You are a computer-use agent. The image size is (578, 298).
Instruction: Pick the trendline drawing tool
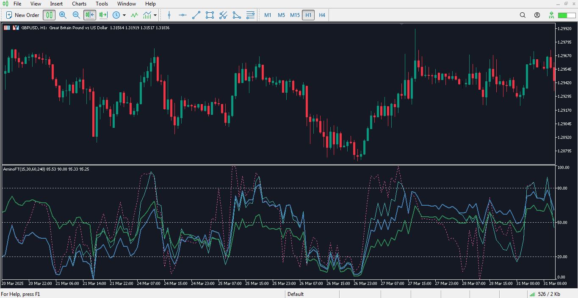click(196, 15)
